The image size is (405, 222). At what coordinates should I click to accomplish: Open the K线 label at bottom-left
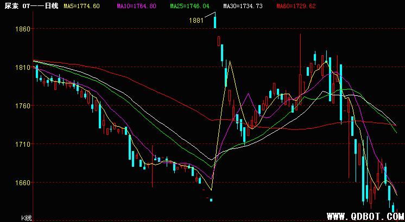tap(26, 218)
